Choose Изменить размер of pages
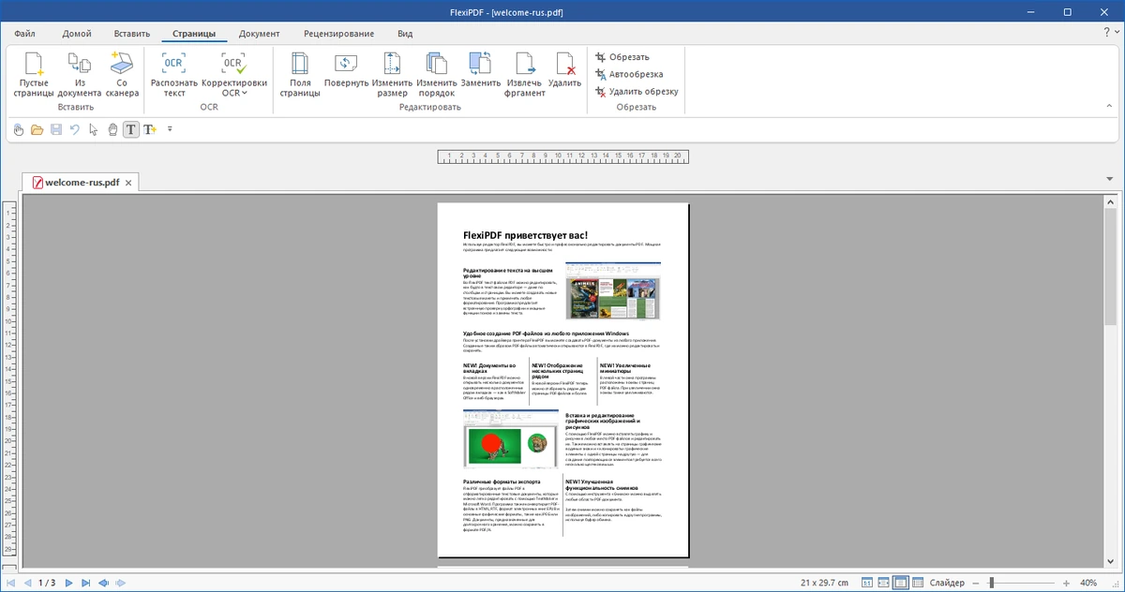Screen dimensions: 1125x592 pos(393,75)
